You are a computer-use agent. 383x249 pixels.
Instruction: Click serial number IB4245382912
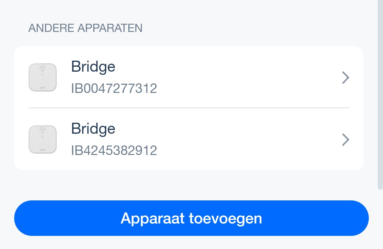(x=114, y=150)
